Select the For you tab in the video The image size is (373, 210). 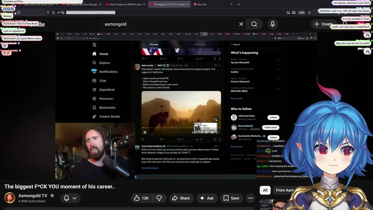coord(154,45)
